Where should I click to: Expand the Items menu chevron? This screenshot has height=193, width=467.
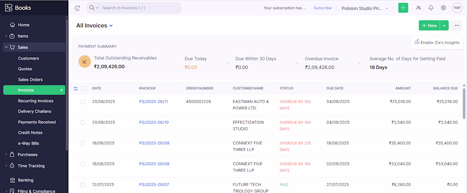[6, 36]
